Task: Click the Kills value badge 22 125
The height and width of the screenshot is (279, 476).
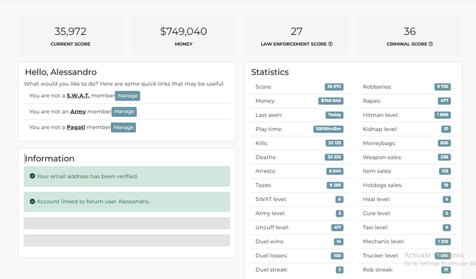Action: 334,143
